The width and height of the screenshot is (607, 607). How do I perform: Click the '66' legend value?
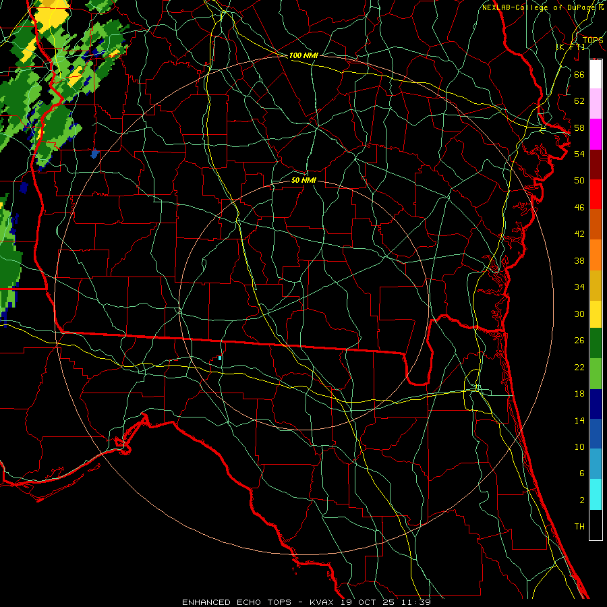579,74
